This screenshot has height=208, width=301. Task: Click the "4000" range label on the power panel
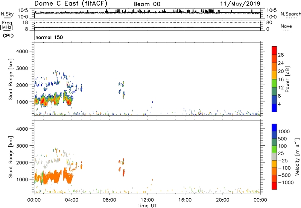(22, 51)
